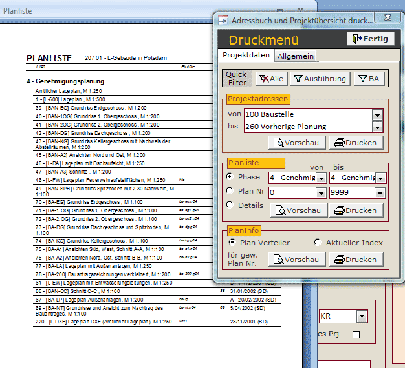Preview Projektadressen with Vorschau
The width and height of the screenshot is (405, 368).
(x=297, y=143)
